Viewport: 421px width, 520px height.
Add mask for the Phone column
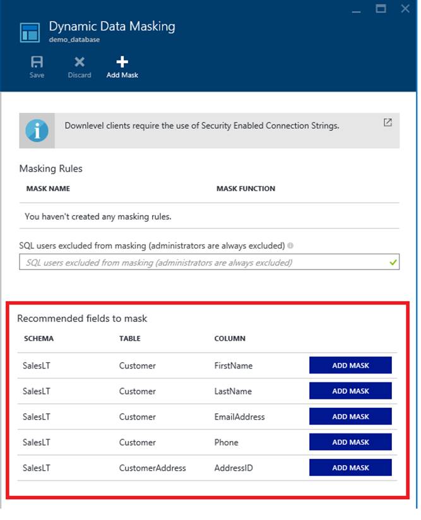(x=350, y=442)
